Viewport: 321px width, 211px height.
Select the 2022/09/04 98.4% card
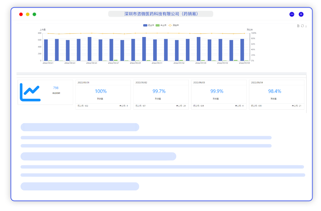pyautogui.click(x=276, y=95)
